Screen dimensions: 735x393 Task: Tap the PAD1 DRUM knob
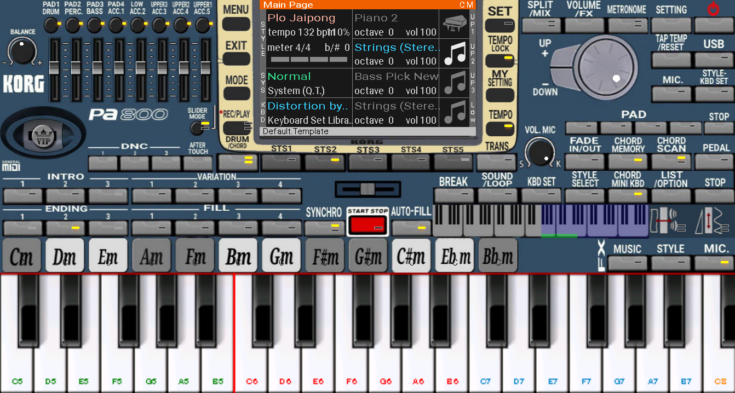pos(51,25)
